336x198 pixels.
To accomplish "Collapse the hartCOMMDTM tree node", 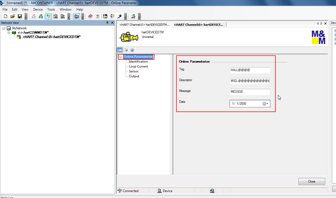I will [9, 33].
